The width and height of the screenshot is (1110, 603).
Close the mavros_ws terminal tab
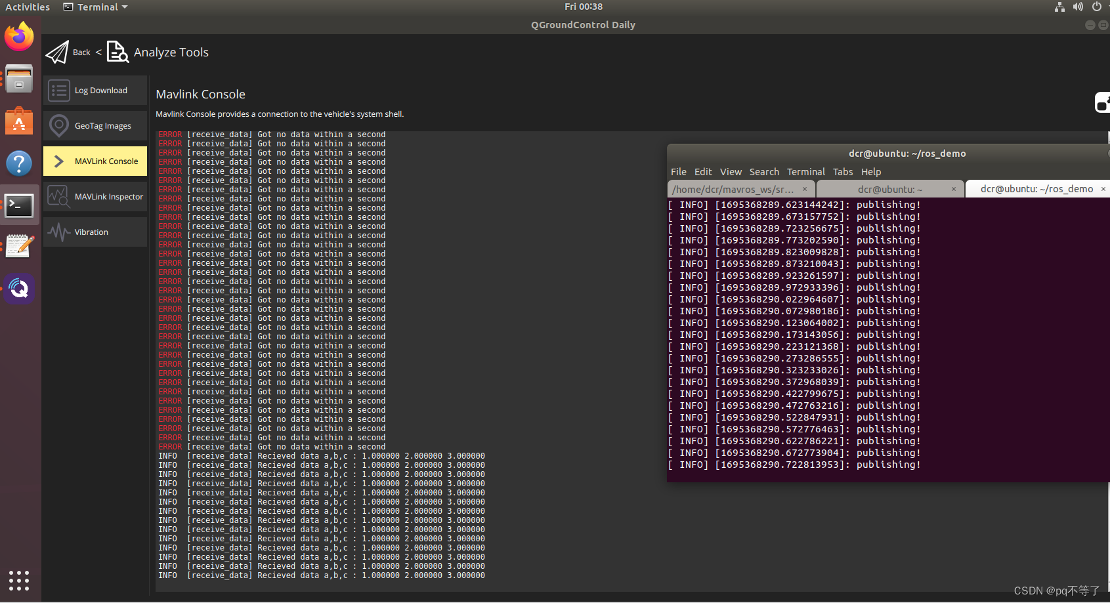tap(805, 189)
